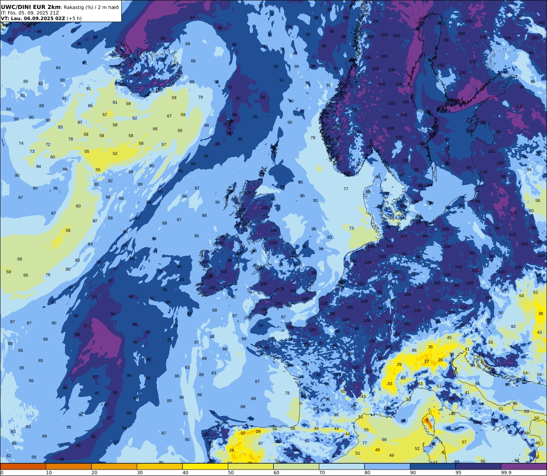Pick the legend segment between 80 and 90
This screenshot has width=547, height=476.
tap(387, 467)
